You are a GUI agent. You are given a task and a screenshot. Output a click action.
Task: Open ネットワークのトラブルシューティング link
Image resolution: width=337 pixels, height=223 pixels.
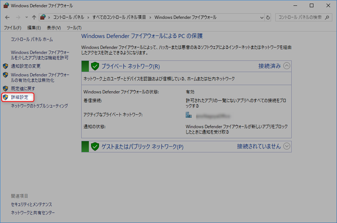pos(39,106)
